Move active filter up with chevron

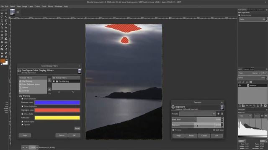59,92
